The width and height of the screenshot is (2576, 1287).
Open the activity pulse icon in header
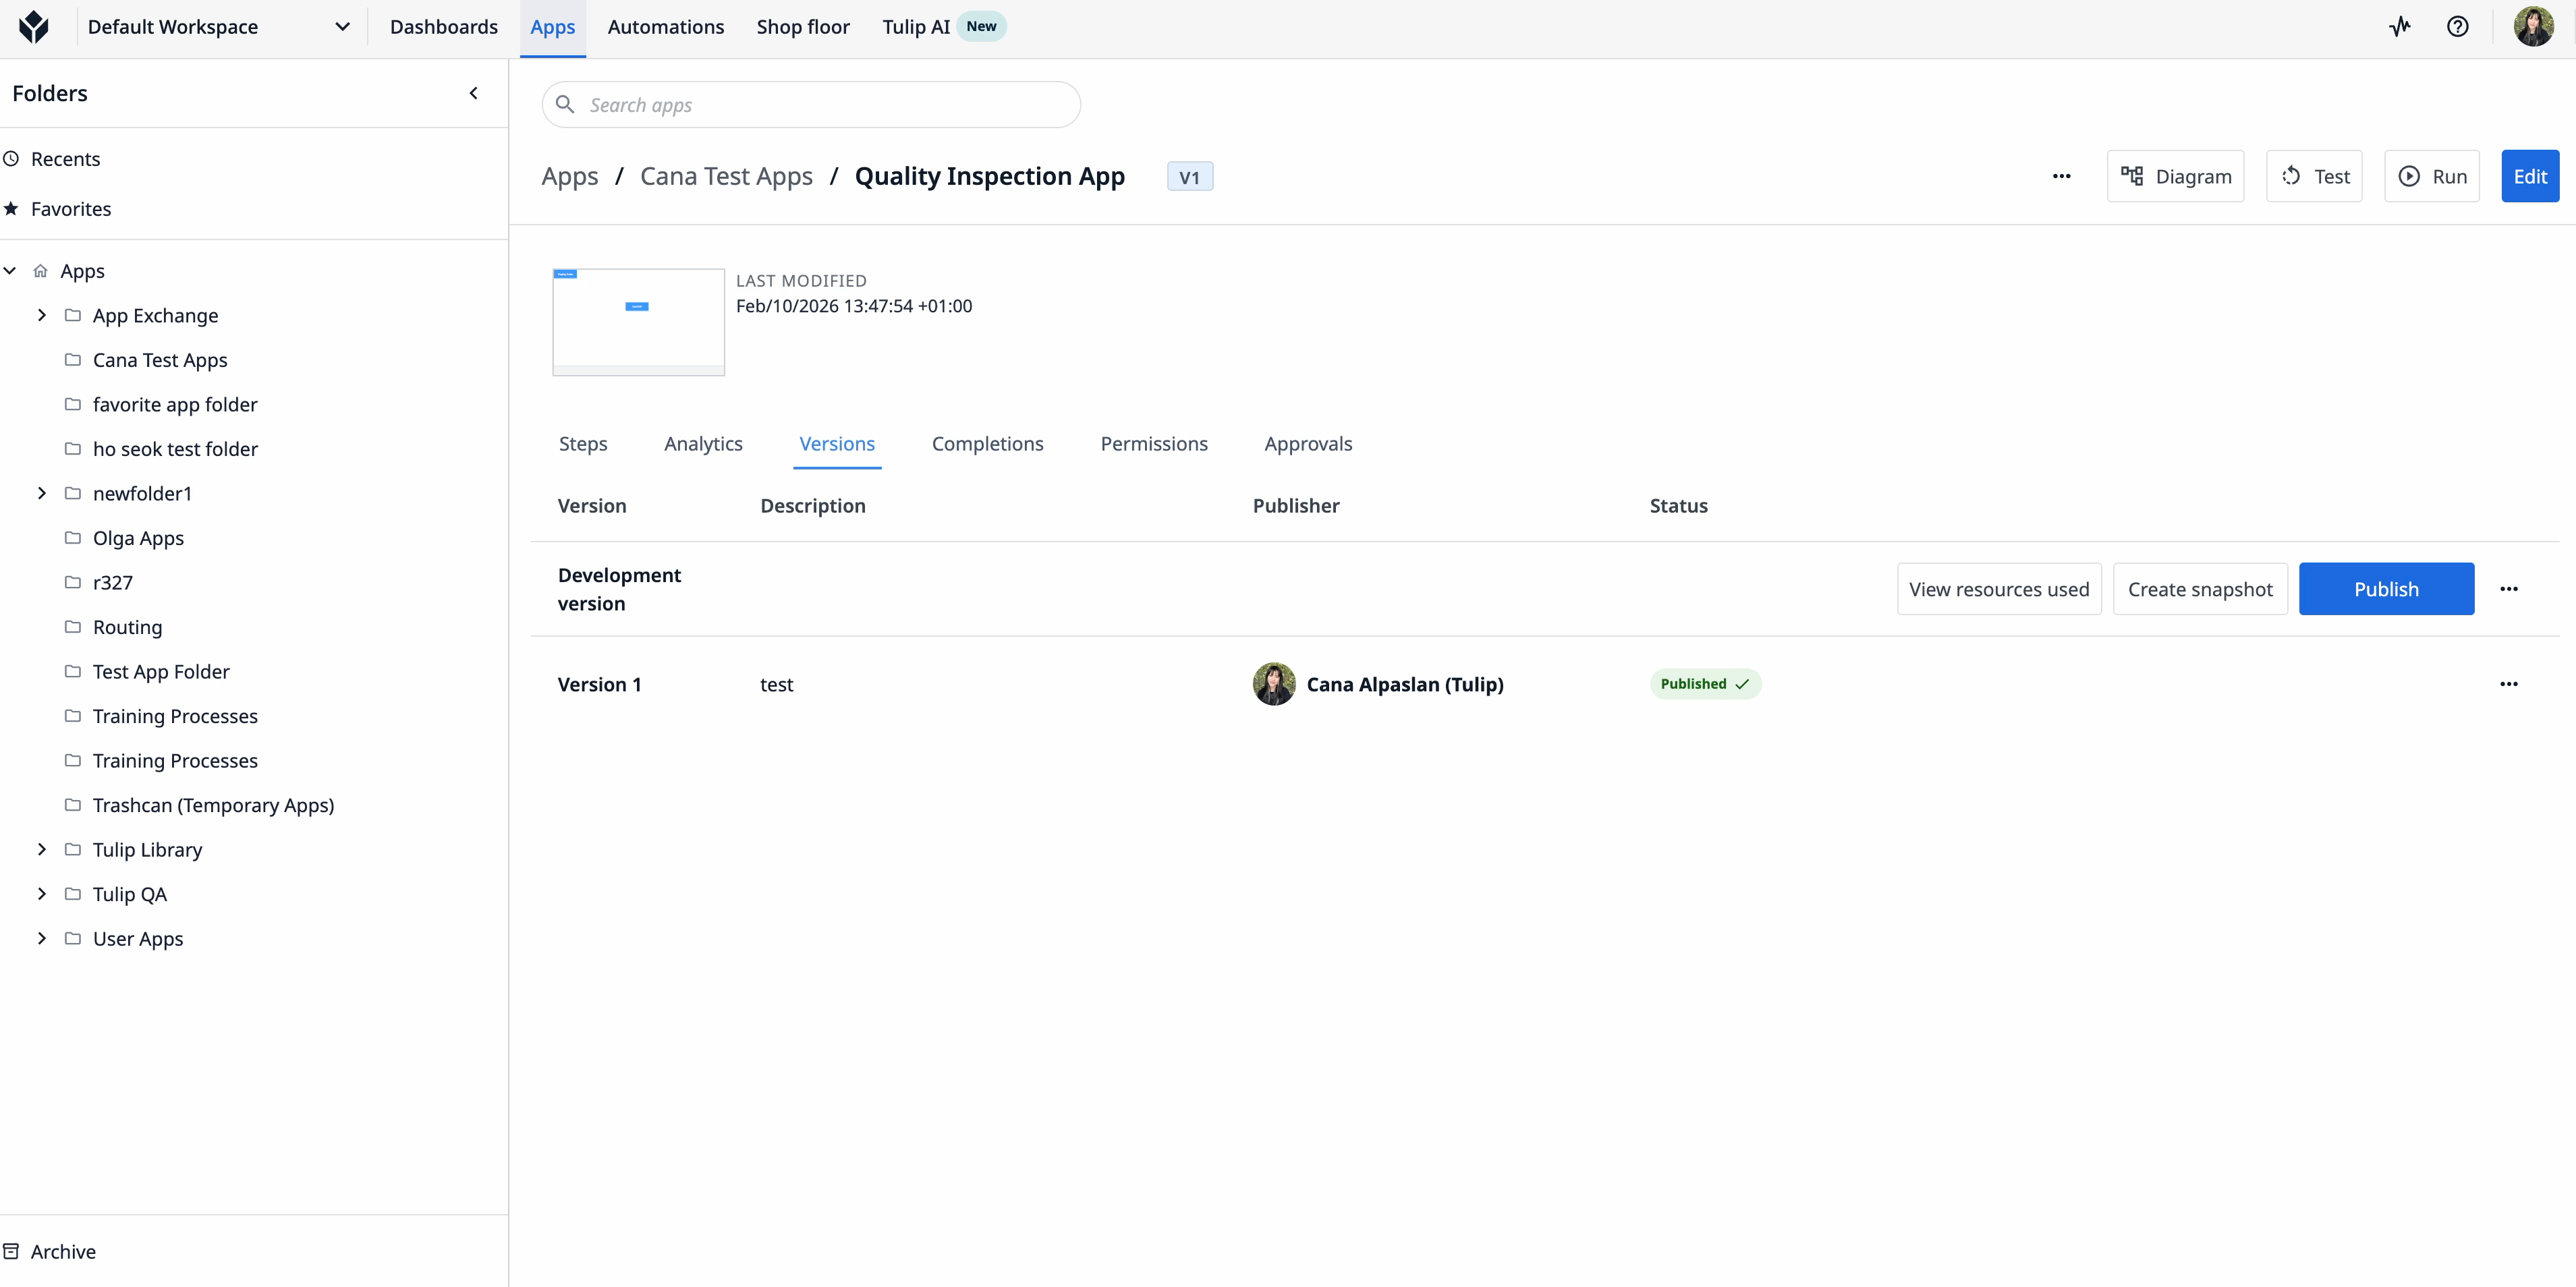point(2400,27)
